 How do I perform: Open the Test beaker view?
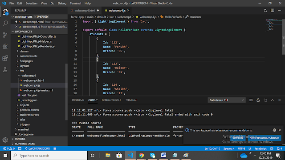pos(5,70)
